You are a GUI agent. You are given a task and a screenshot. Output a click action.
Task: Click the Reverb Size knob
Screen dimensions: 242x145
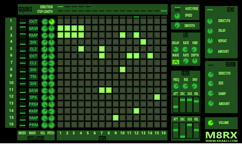(211, 84)
